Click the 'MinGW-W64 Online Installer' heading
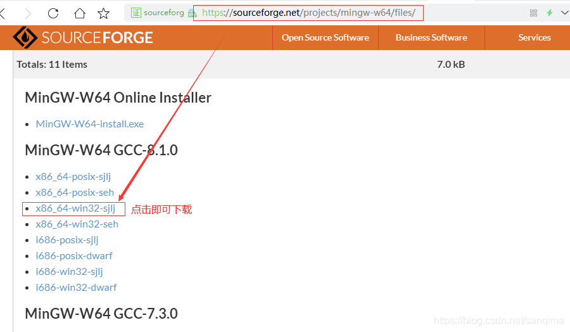Viewport: 570px width, 332px height. (118, 98)
